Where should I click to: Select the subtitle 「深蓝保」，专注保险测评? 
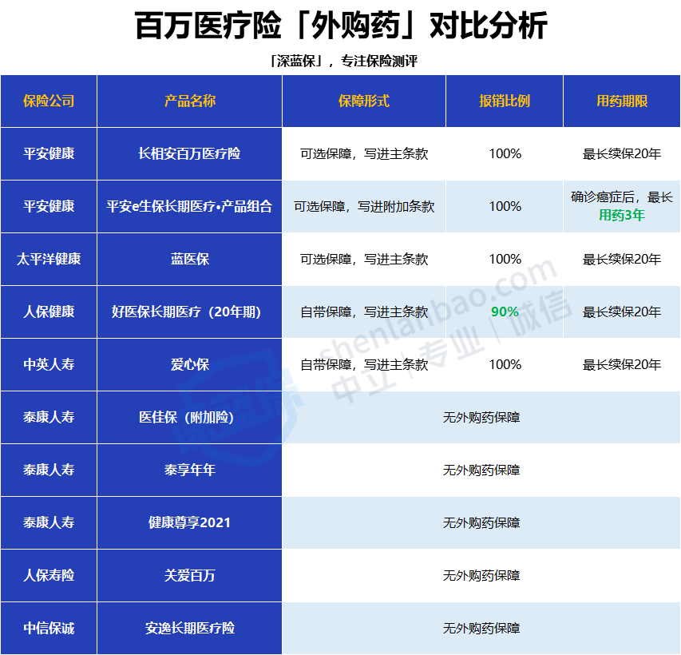coord(342,62)
